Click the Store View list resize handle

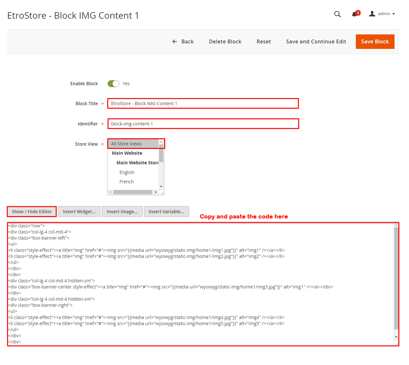pyautogui.click(x=162, y=193)
